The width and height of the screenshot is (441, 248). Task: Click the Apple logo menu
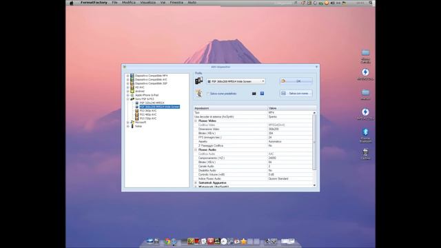tap(72, 3)
